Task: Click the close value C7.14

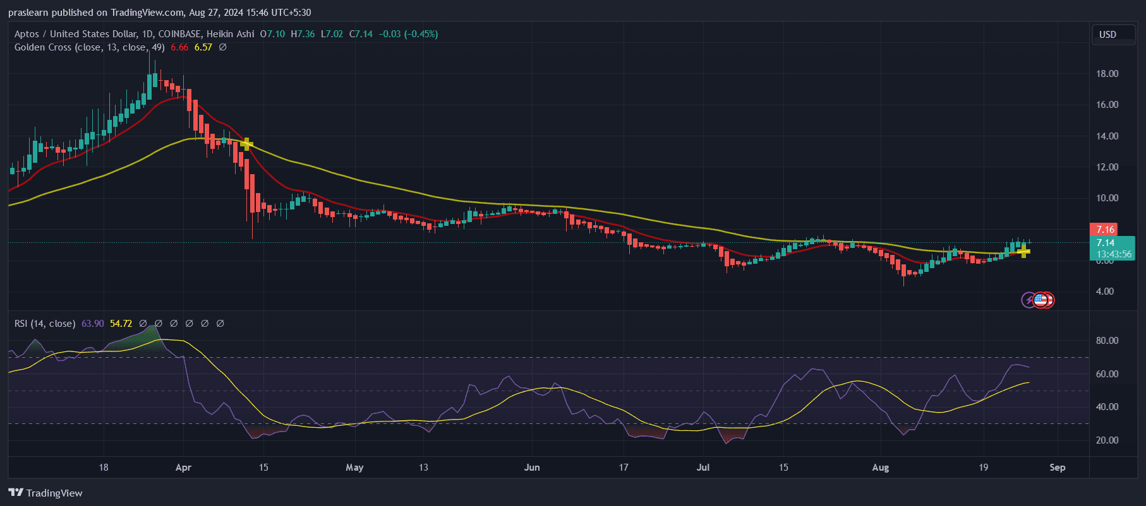Action: tap(361, 34)
